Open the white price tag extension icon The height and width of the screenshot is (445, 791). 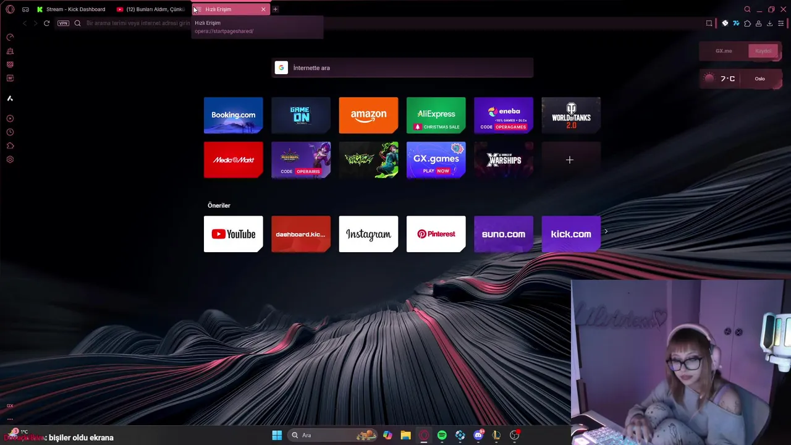(x=725, y=23)
